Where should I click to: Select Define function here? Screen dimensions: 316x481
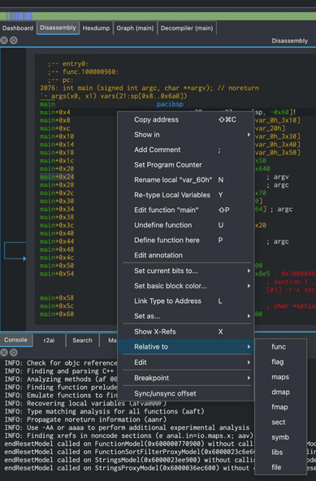coord(185,240)
